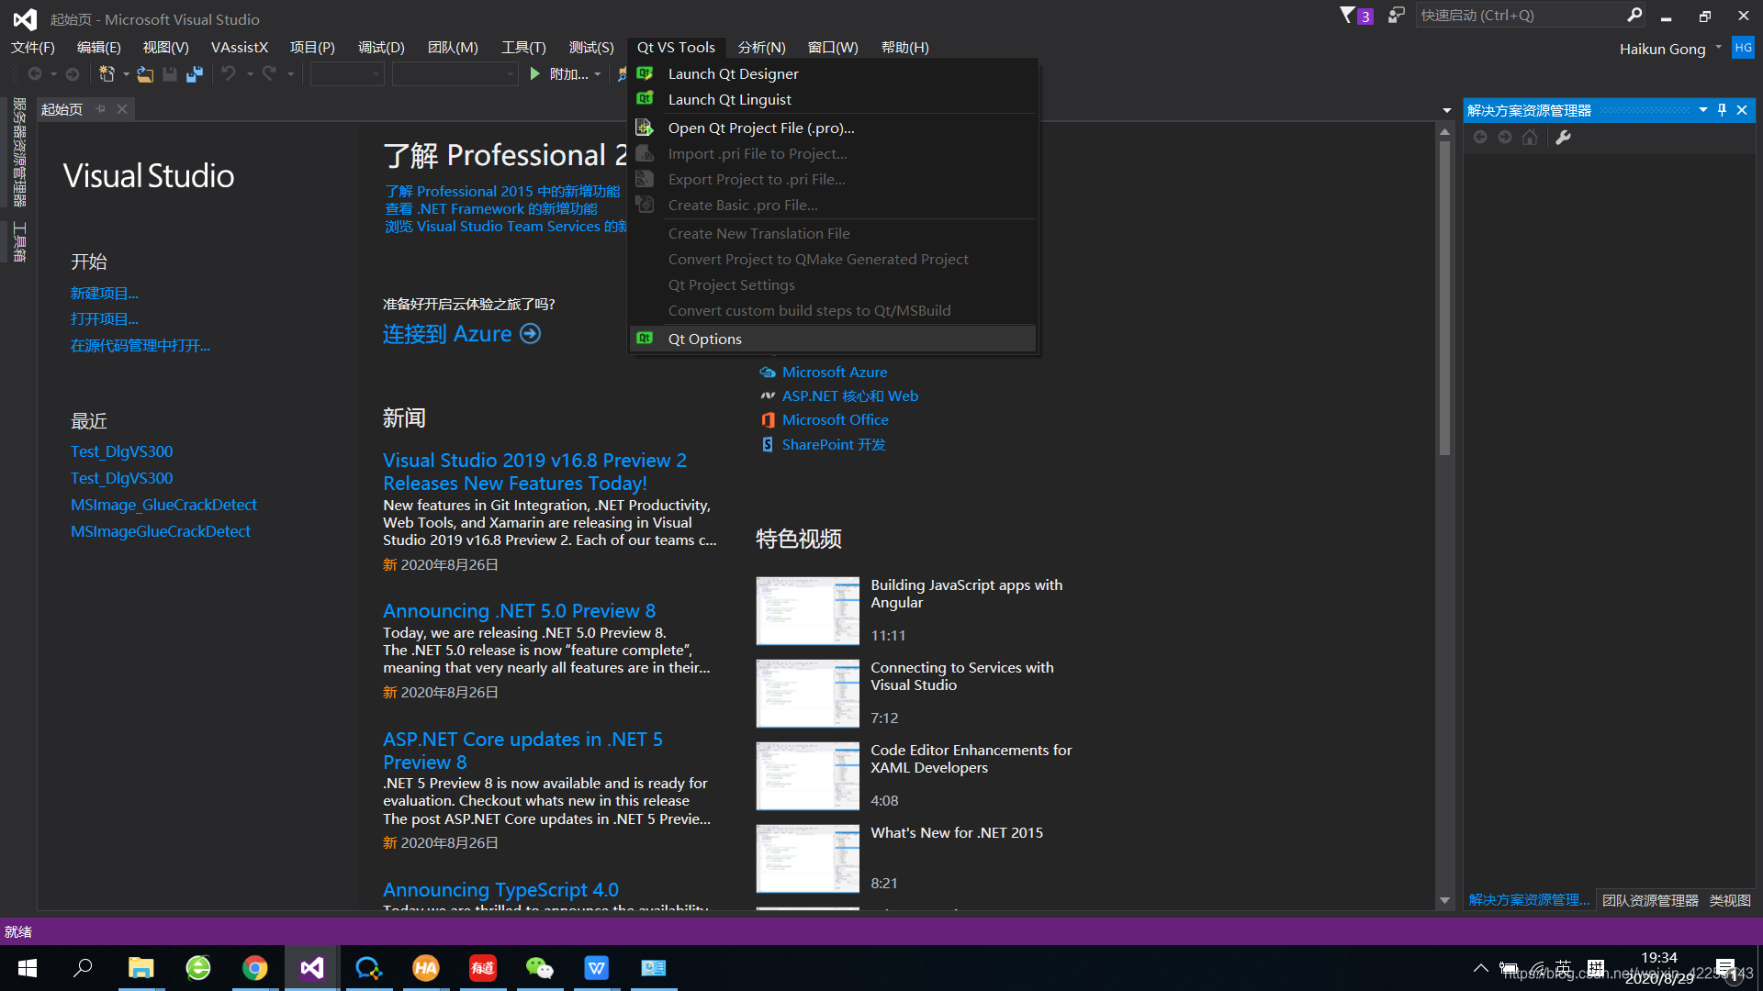Open the notifications flag icon
1763x991 pixels.
[x=1348, y=15]
